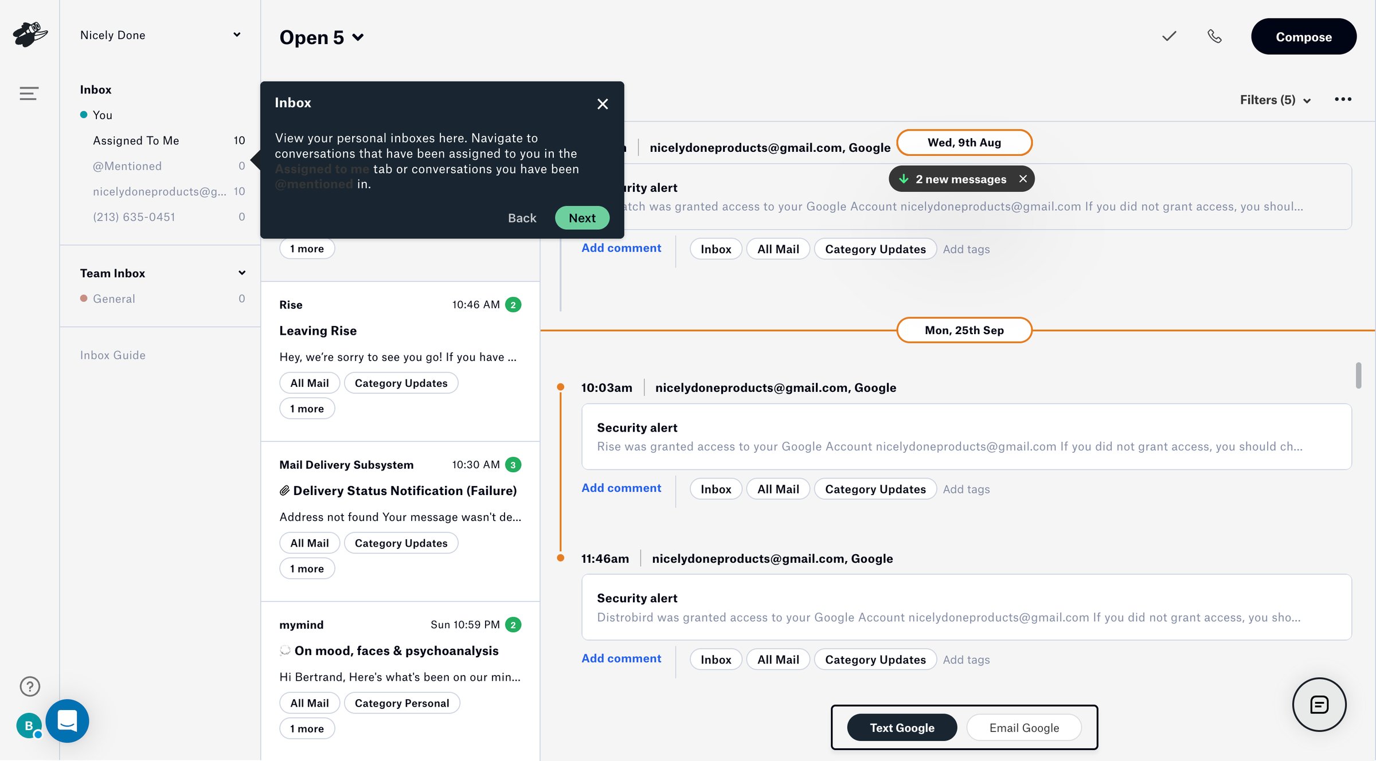
Task: Switch to Text Google mode
Action: (x=902, y=727)
